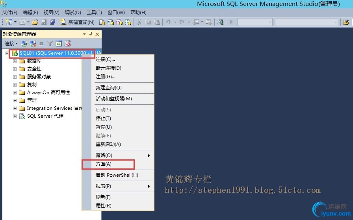
Task: Select 活动和监视器(M) in the context menu
Action: 118,99
